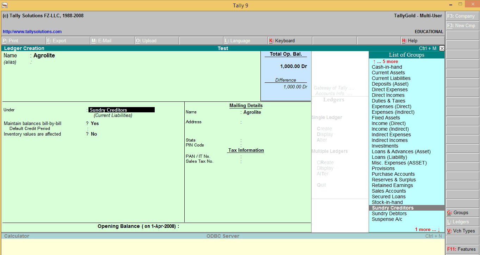
Task: Open Groups from the side button bar
Action: (x=463, y=213)
